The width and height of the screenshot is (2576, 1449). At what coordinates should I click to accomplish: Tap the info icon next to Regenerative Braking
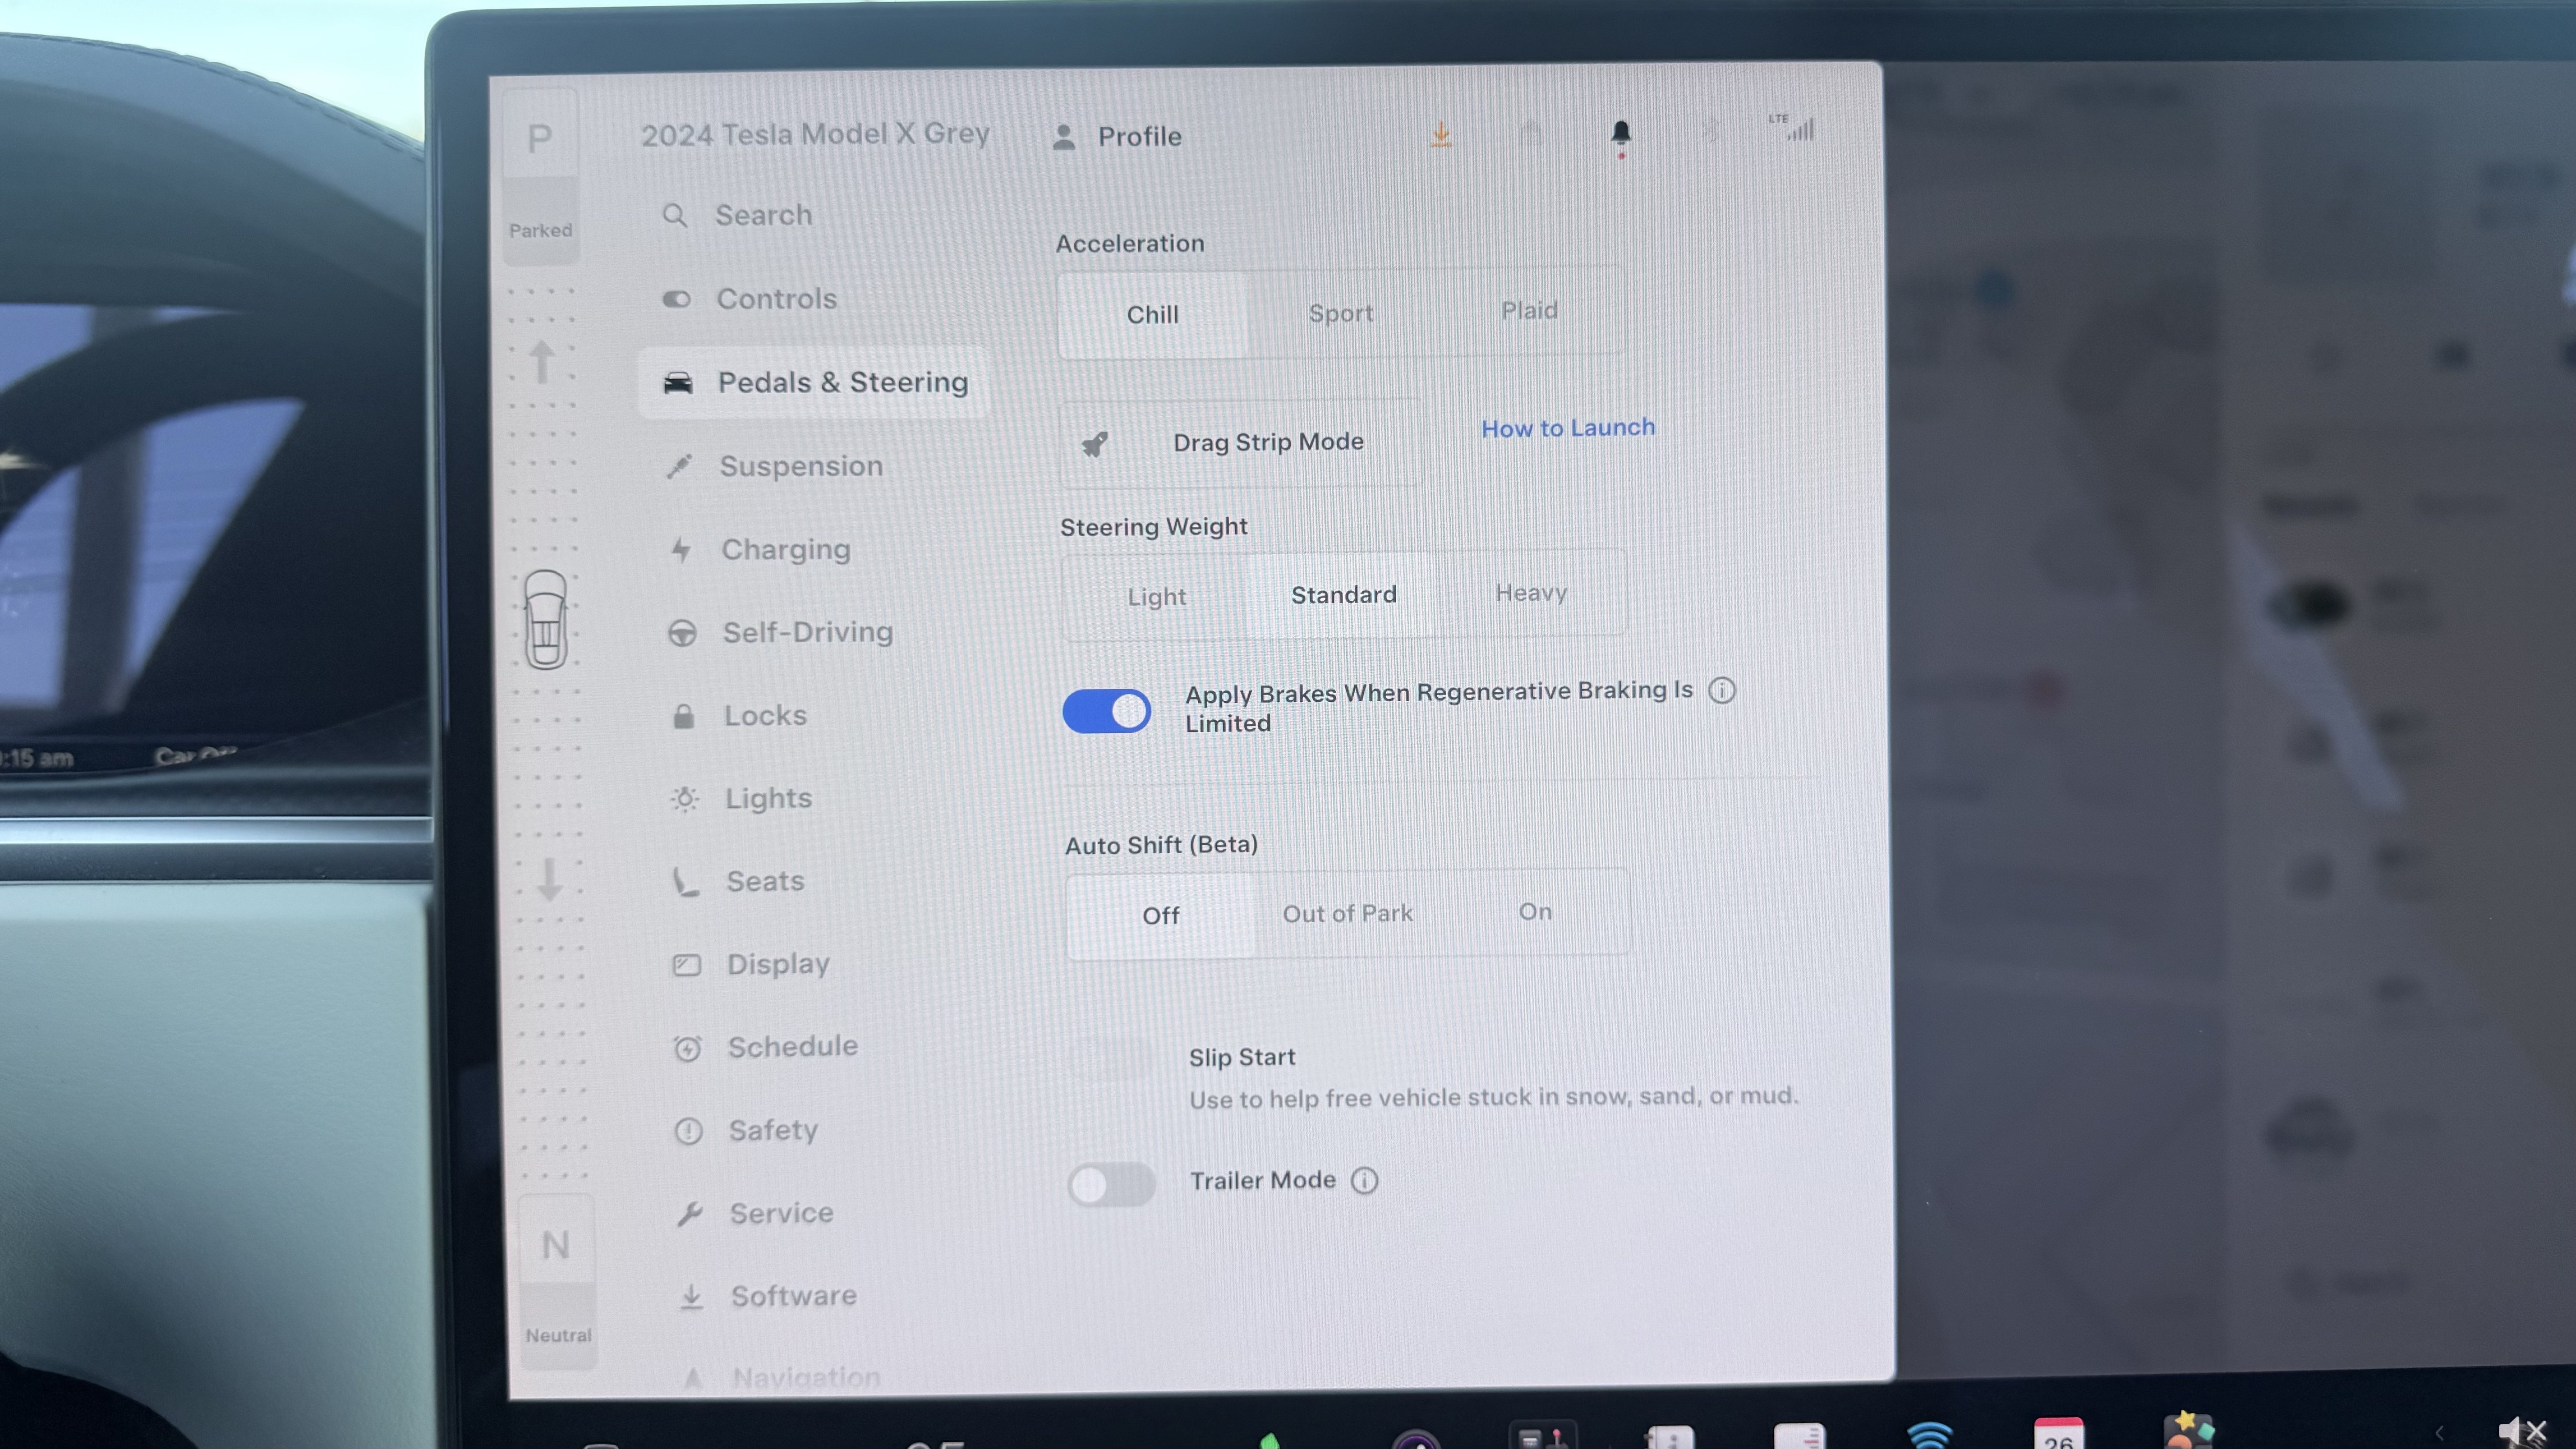pos(1721,691)
